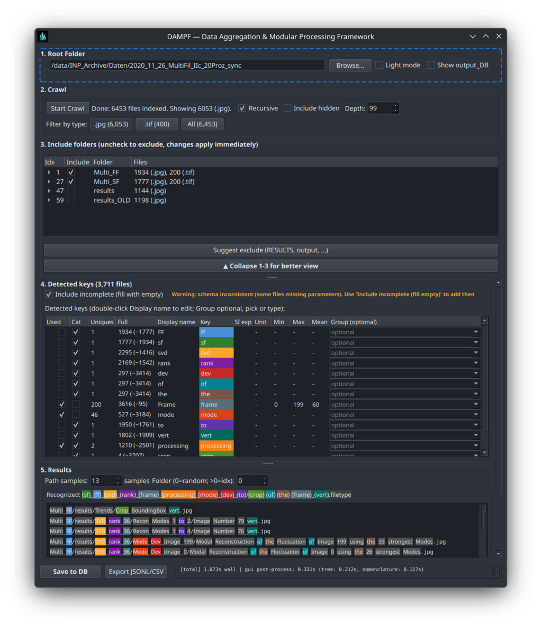
Task: Minimize the DAMPF window
Action: click(x=473, y=37)
